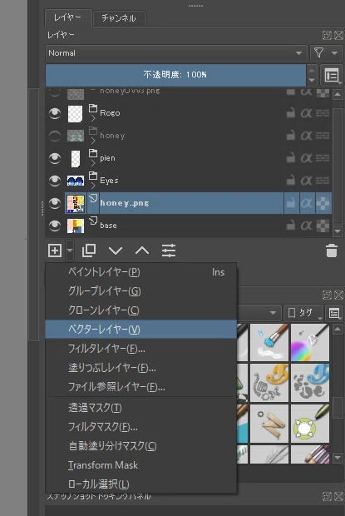Choose フィルタマスク(F)... from menu
Viewport: 345px width, 516px height.
(141, 427)
